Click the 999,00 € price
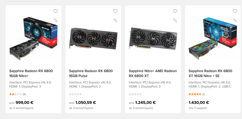 pyautogui.click(x=24, y=103)
